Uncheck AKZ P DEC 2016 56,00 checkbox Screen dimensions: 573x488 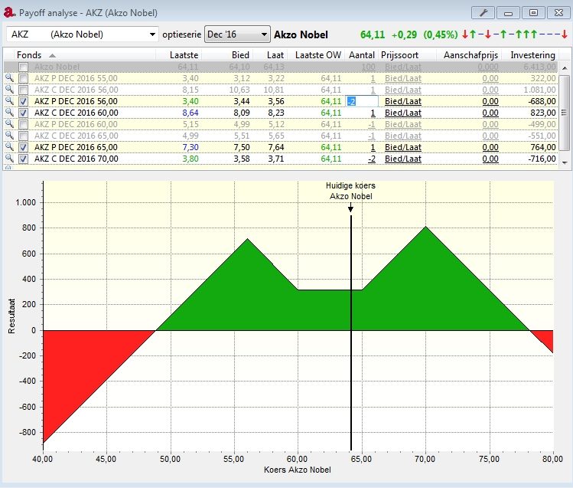24,101
